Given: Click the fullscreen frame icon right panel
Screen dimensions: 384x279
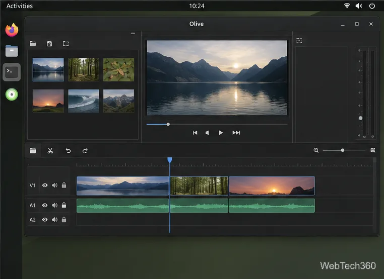Looking at the screenshot, I should point(299,40).
